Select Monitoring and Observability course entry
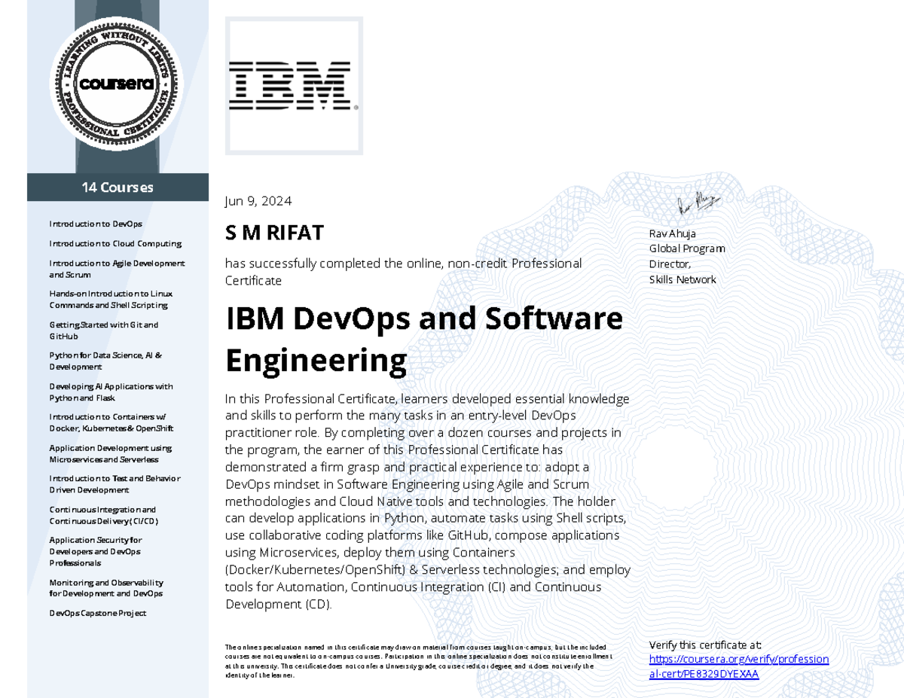The image size is (904, 698). pyautogui.click(x=106, y=588)
